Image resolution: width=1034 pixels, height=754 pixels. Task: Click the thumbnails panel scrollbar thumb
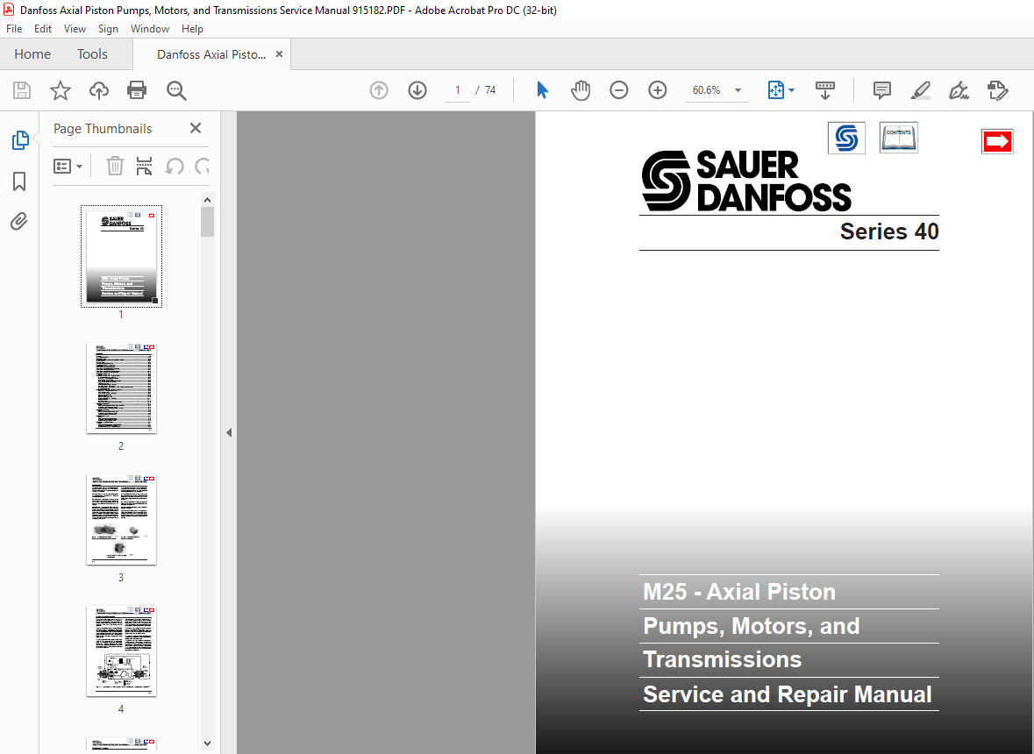pyautogui.click(x=207, y=222)
